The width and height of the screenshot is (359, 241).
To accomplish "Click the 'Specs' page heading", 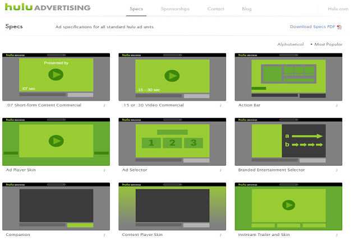I will 14,26.
